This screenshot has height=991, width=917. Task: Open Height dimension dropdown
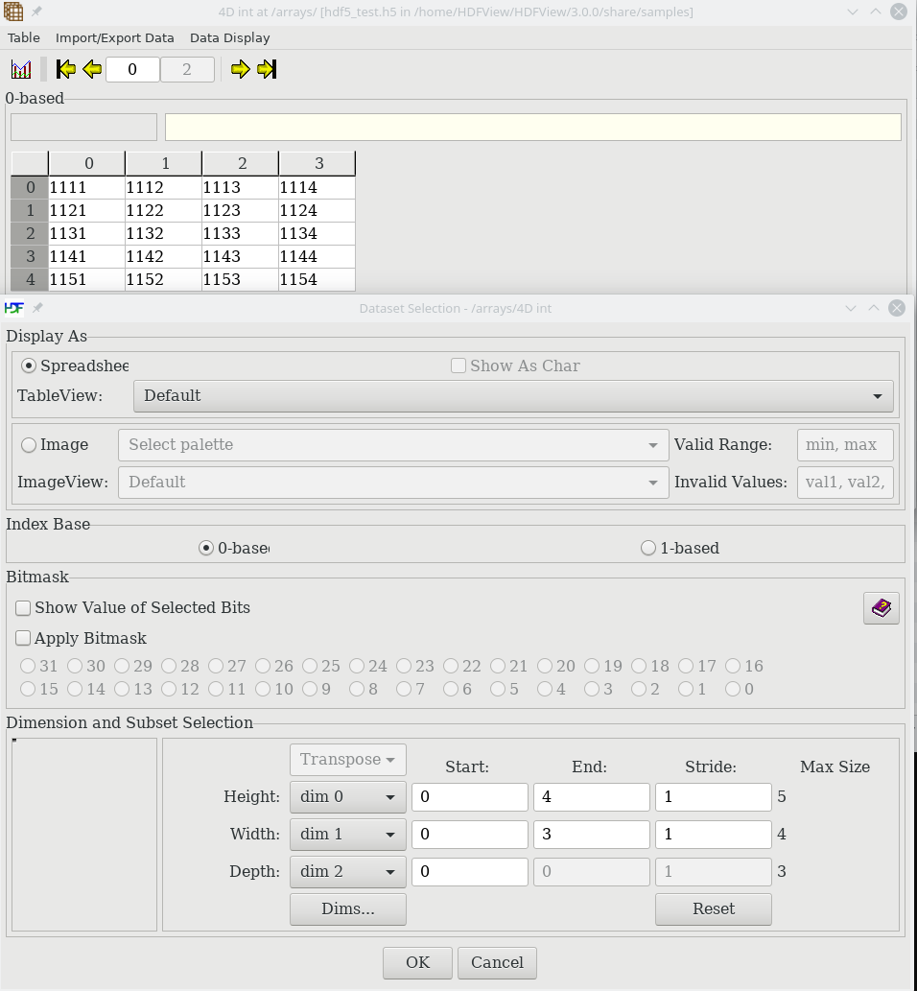coord(347,797)
